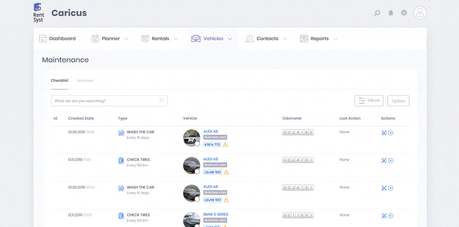Expand the Reports dropdown chevron
Image resolution: width=459 pixels, height=227 pixels.
click(x=335, y=39)
